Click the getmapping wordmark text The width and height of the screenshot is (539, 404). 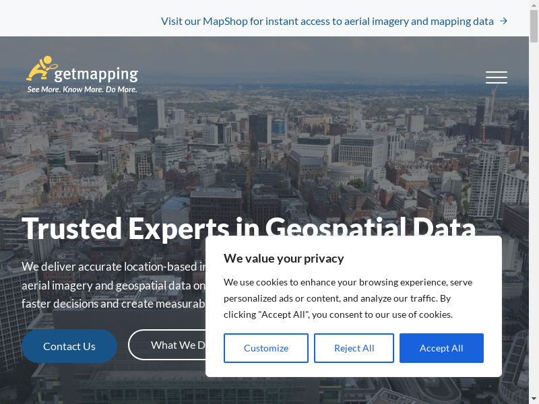96,73
